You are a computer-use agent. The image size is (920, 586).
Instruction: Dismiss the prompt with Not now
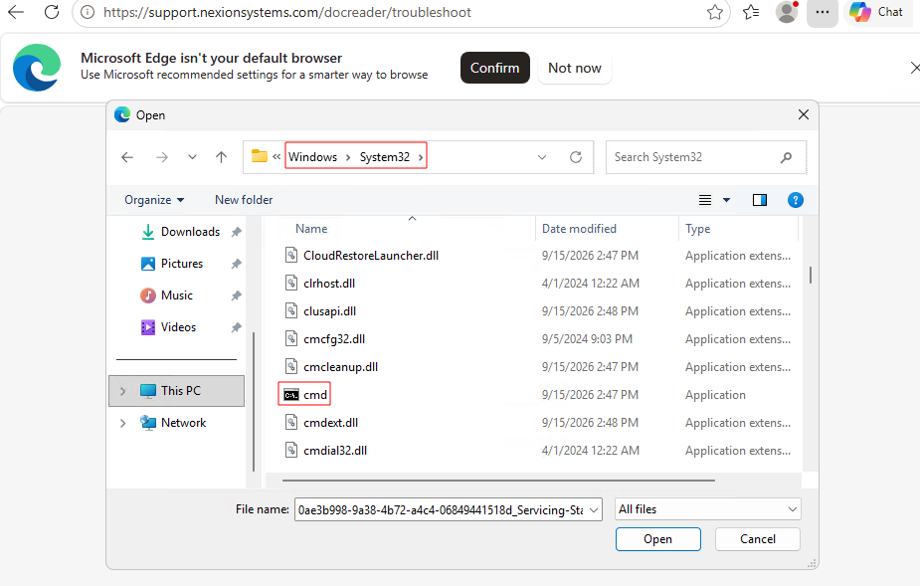[x=575, y=68]
